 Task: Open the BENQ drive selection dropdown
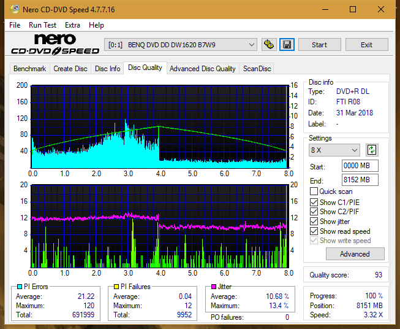[x=181, y=45]
